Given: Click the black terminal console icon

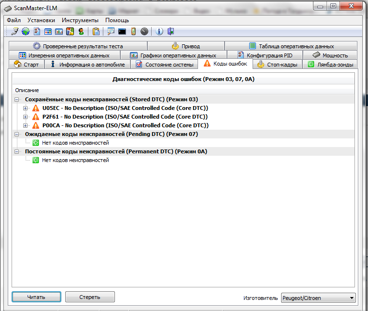Looking at the screenshot, I should tap(122, 31).
